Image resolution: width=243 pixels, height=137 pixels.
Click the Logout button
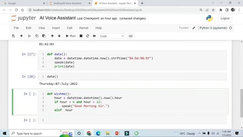tap(225, 18)
